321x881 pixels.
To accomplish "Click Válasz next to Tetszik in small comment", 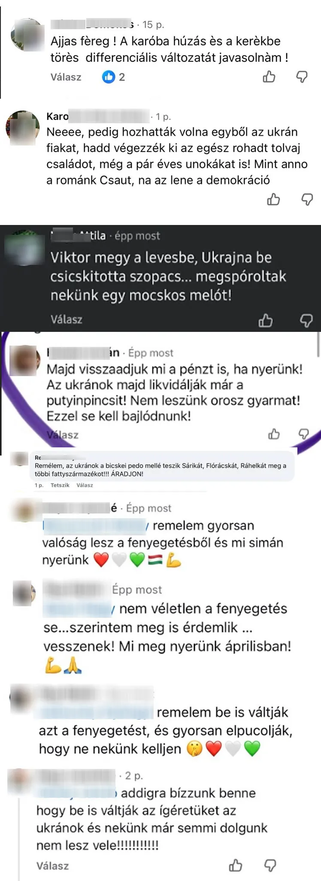I will tap(85, 485).
